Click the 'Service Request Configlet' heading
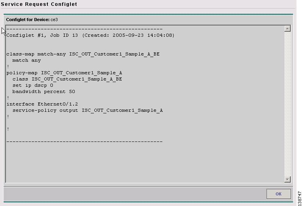302x206 pixels. click(x=39, y=4)
